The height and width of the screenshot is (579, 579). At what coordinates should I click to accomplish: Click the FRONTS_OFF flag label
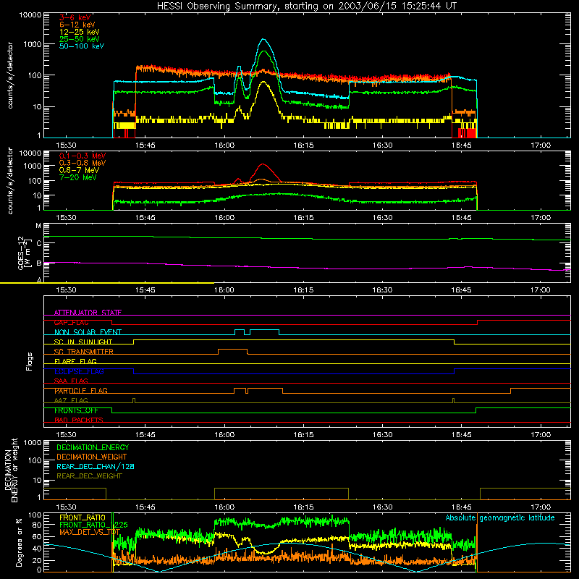76,410
